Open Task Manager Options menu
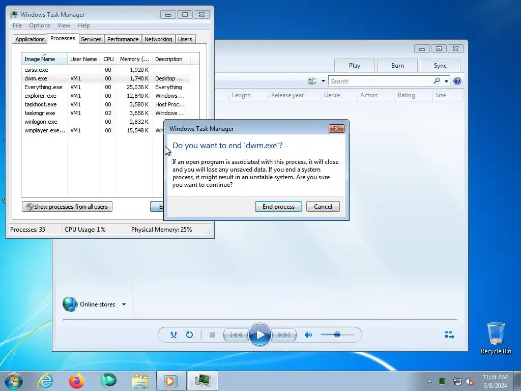This screenshot has width=521, height=391. point(40,25)
